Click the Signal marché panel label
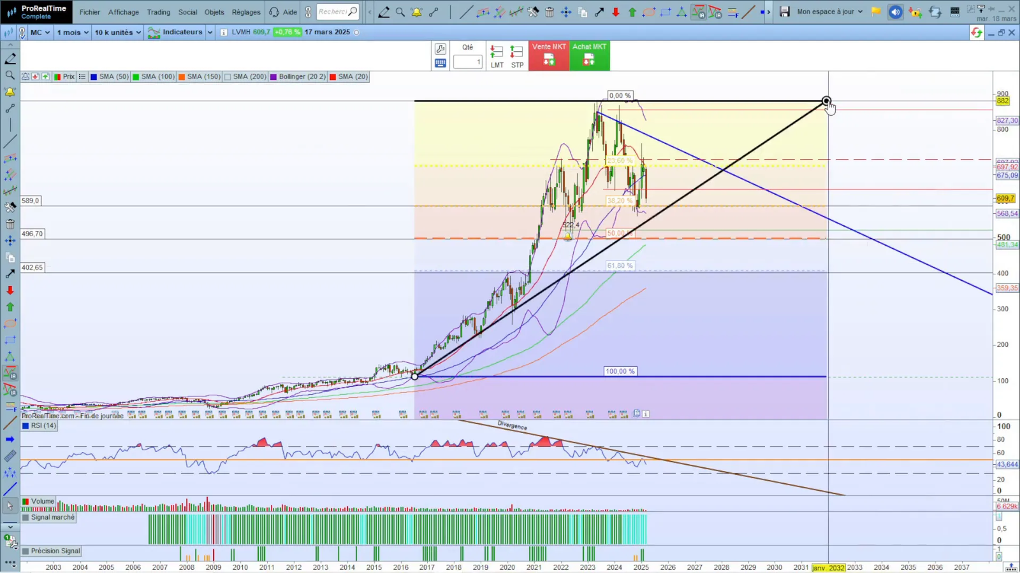Image resolution: width=1020 pixels, height=573 pixels. pos(48,517)
